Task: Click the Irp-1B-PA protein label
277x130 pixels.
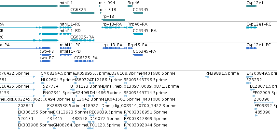Action: click(112, 45)
